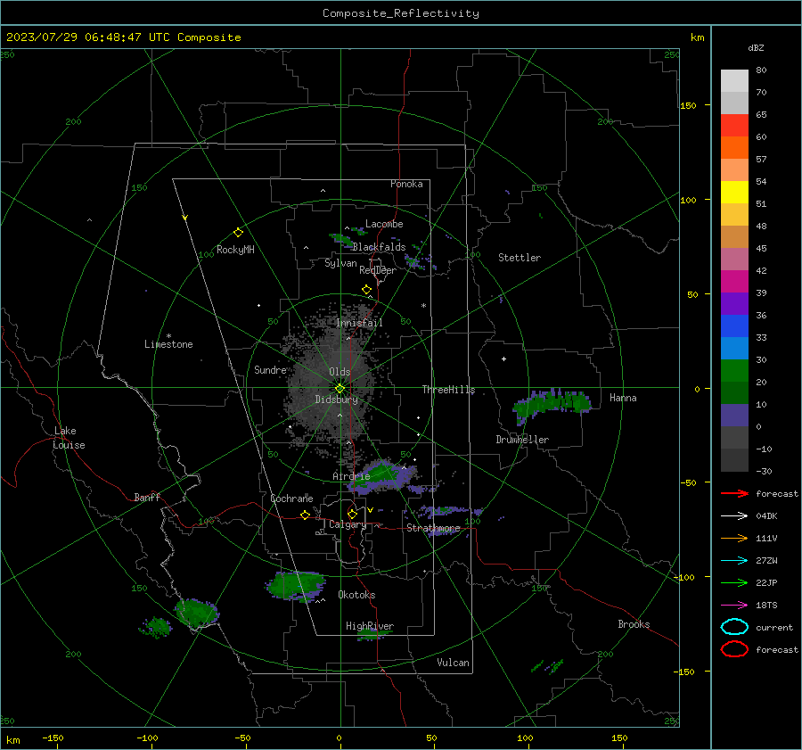Click the Okotoks city label
The width and height of the screenshot is (802, 750).
pos(356,595)
